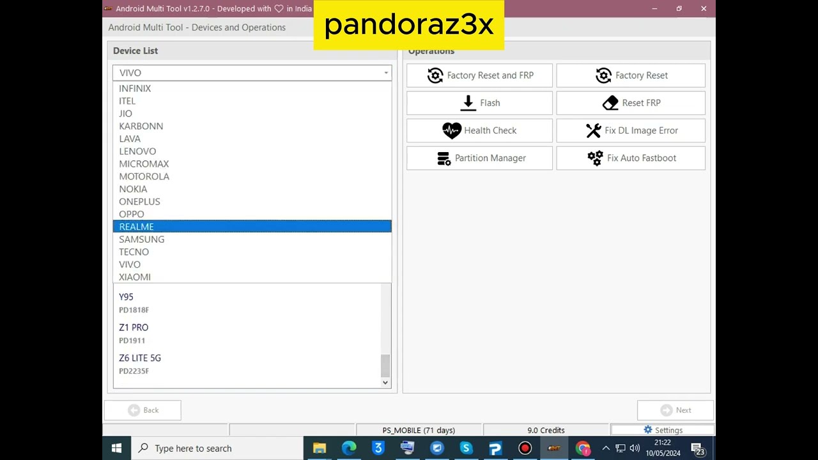Click the Factory Reset and FRP icon
This screenshot has height=460, width=818.
tap(435, 75)
